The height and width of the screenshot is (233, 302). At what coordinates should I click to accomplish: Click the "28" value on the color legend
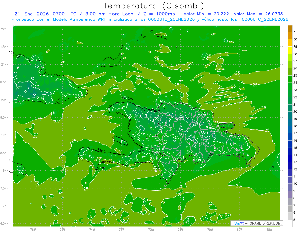[295, 54]
